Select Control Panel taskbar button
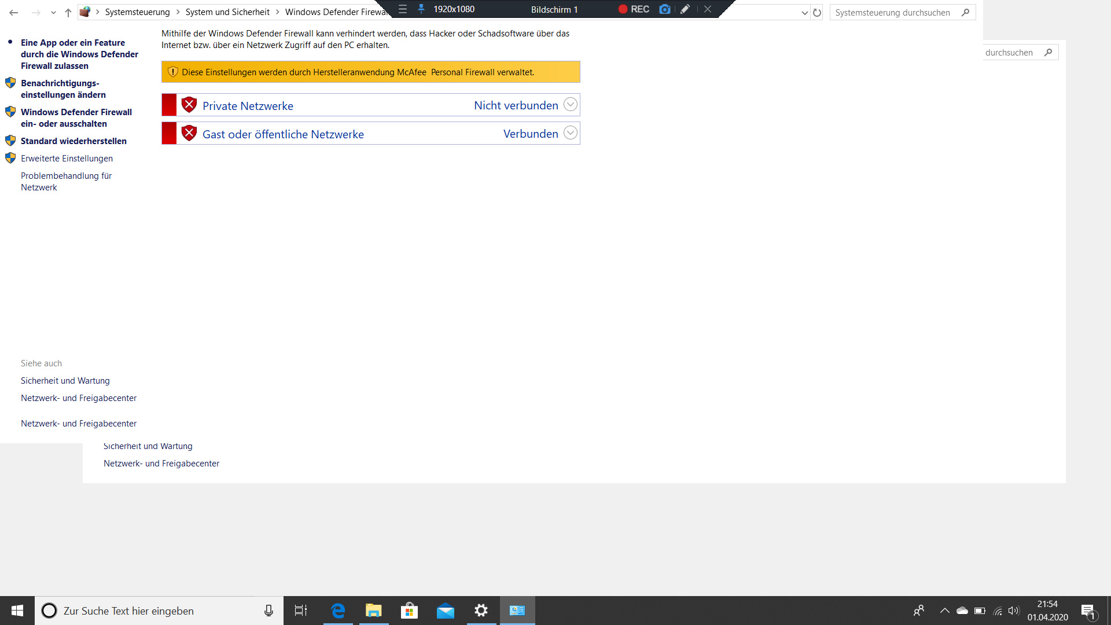1111x625 pixels. (x=517, y=611)
